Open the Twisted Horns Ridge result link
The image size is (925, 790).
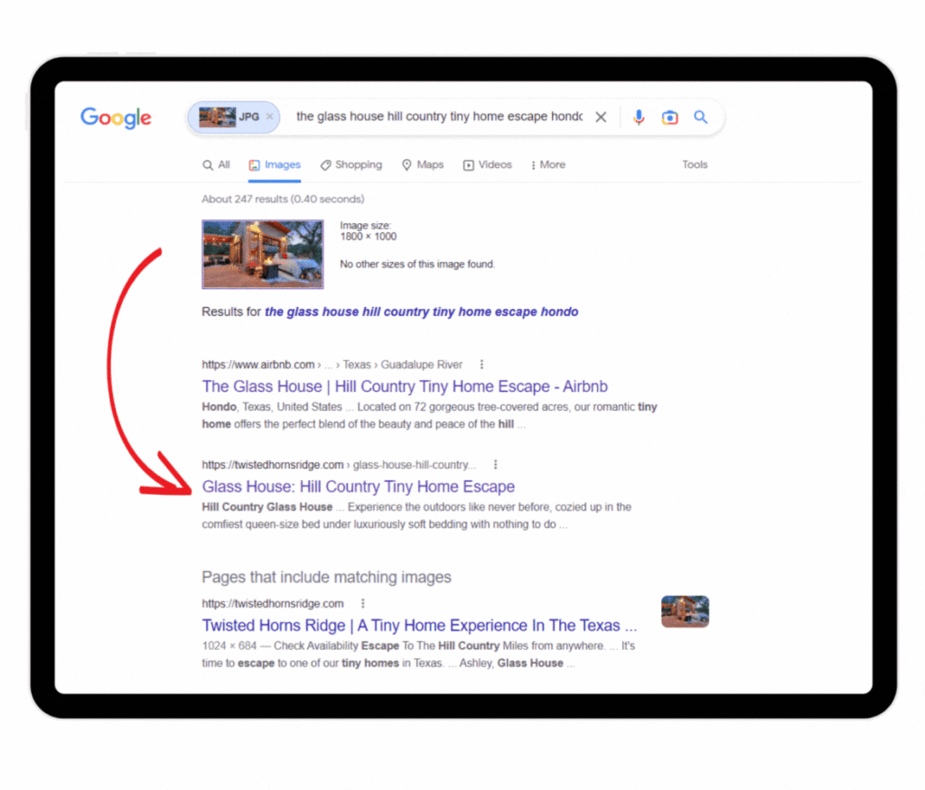419,626
